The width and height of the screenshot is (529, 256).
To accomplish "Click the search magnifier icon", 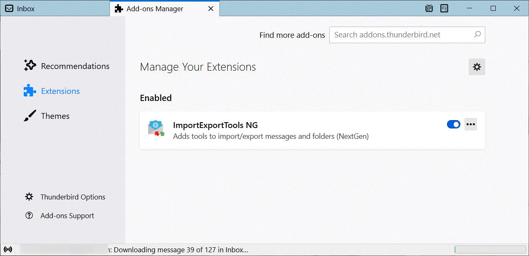I will (477, 34).
